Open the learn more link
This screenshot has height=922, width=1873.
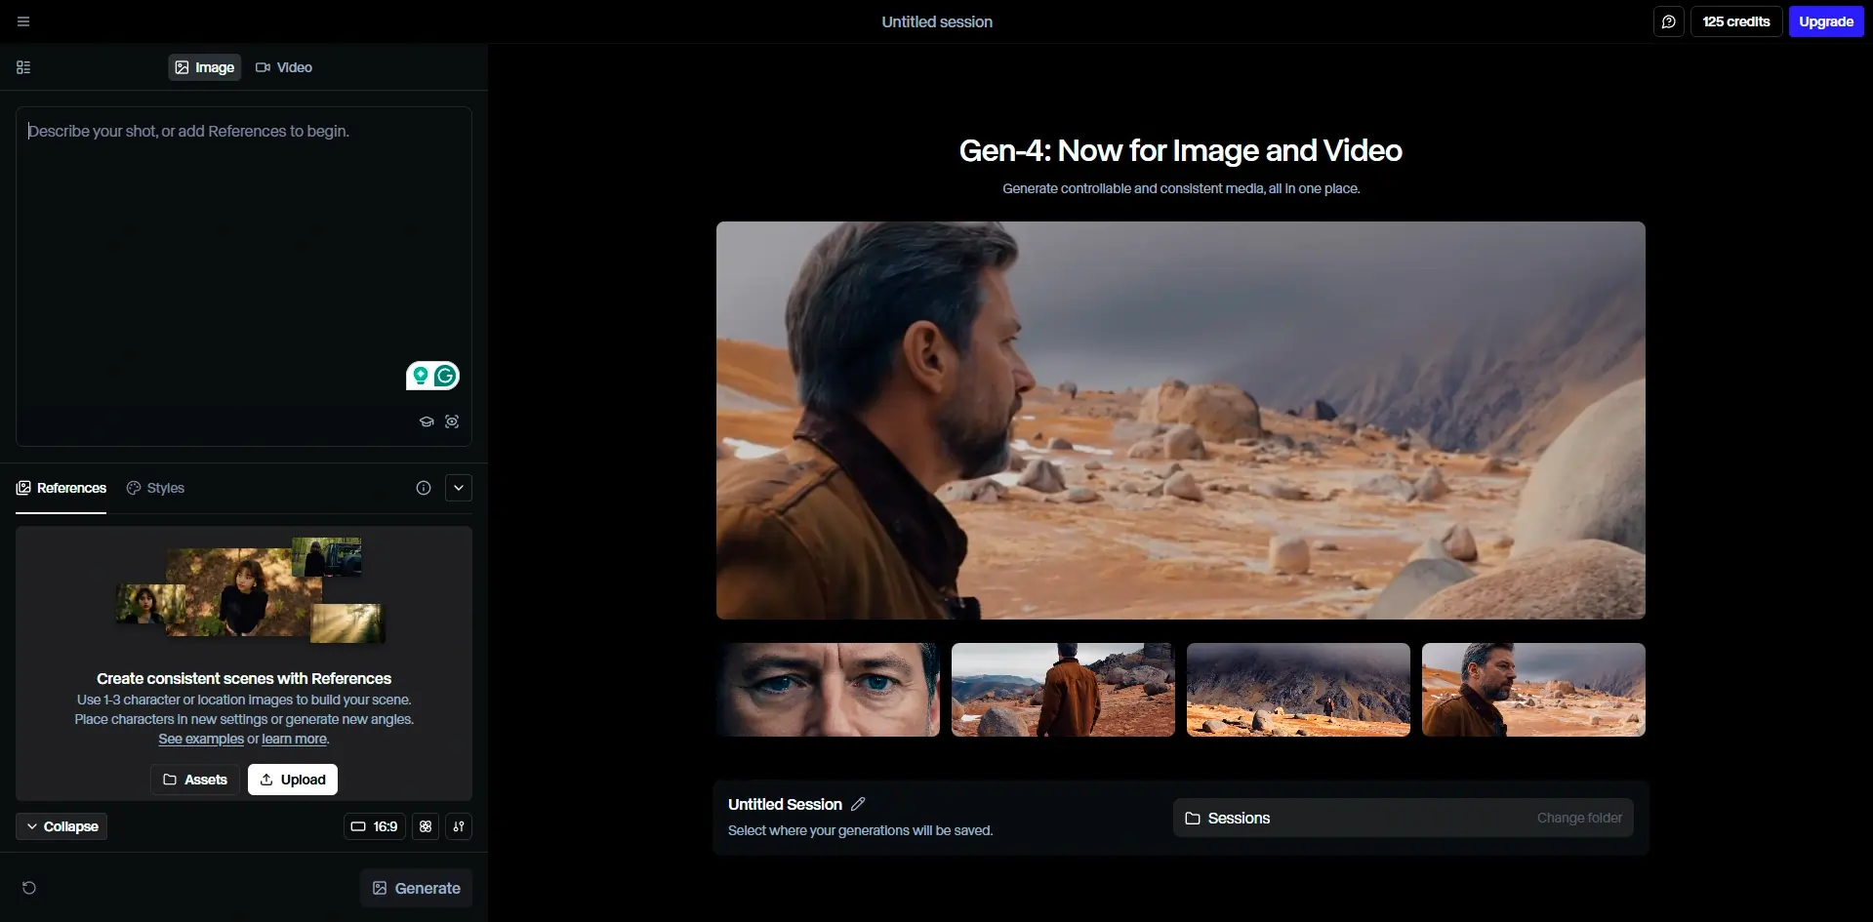(x=295, y=739)
